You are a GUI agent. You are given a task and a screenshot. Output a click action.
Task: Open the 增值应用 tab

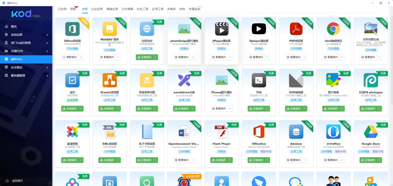(x=112, y=9)
